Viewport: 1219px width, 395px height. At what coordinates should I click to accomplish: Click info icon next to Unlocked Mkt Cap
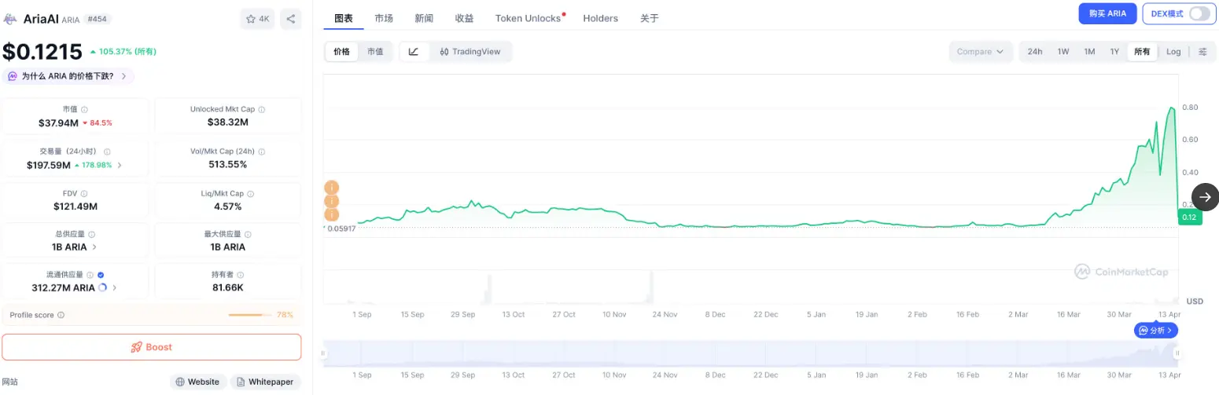point(262,110)
